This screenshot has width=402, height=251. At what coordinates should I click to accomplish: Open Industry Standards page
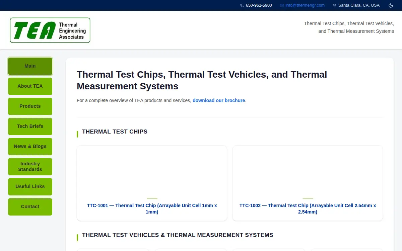click(x=30, y=167)
